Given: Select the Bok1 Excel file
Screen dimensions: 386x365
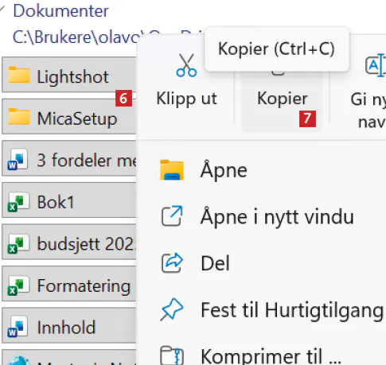Looking at the screenshot, I should coord(69,200).
